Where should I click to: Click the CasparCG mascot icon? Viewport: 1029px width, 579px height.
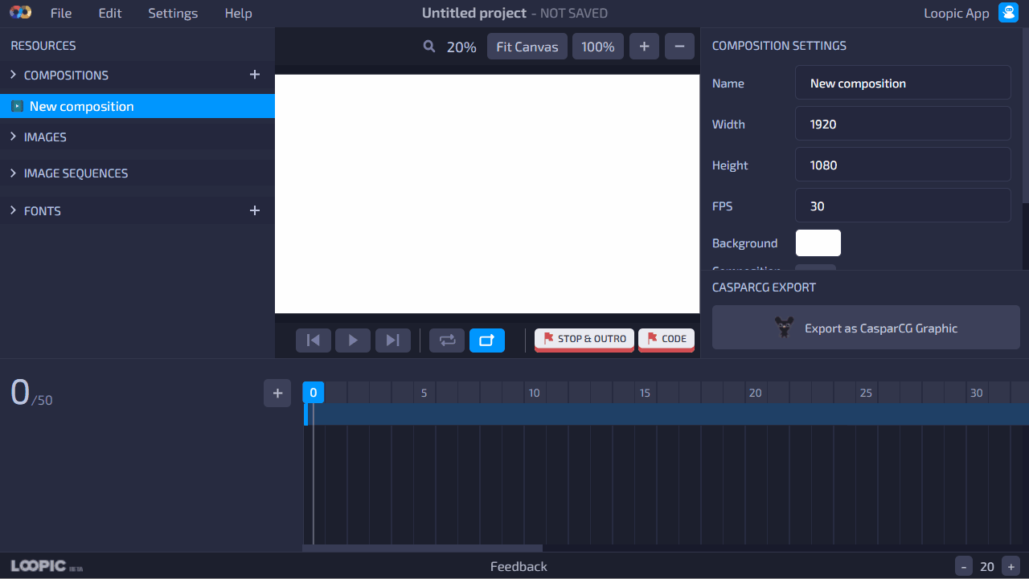(x=784, y=328)
